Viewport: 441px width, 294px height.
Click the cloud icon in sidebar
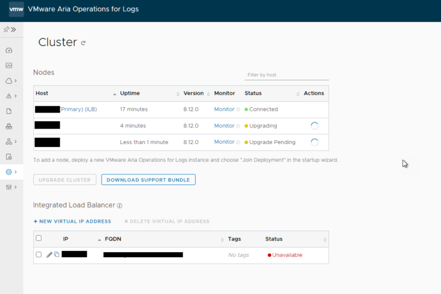(9, 81)
